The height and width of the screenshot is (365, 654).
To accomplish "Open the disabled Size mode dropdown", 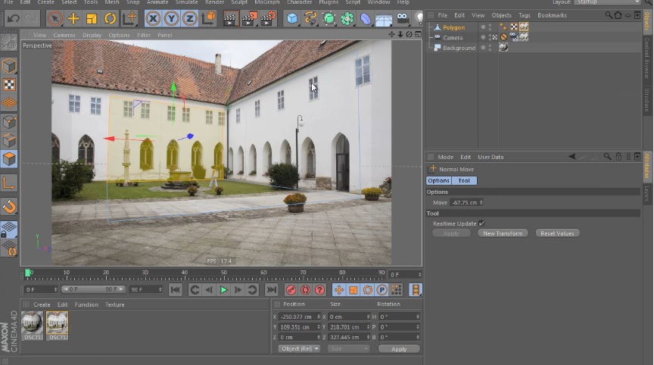I will (347, 348).
